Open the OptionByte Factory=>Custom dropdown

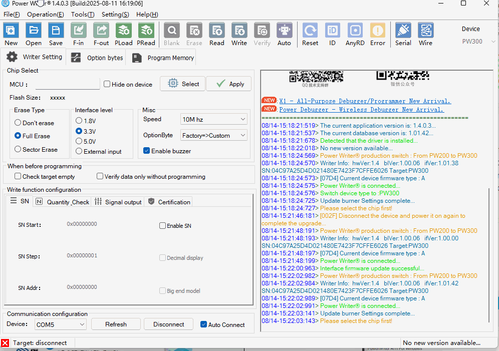click(x=213, y=135)
